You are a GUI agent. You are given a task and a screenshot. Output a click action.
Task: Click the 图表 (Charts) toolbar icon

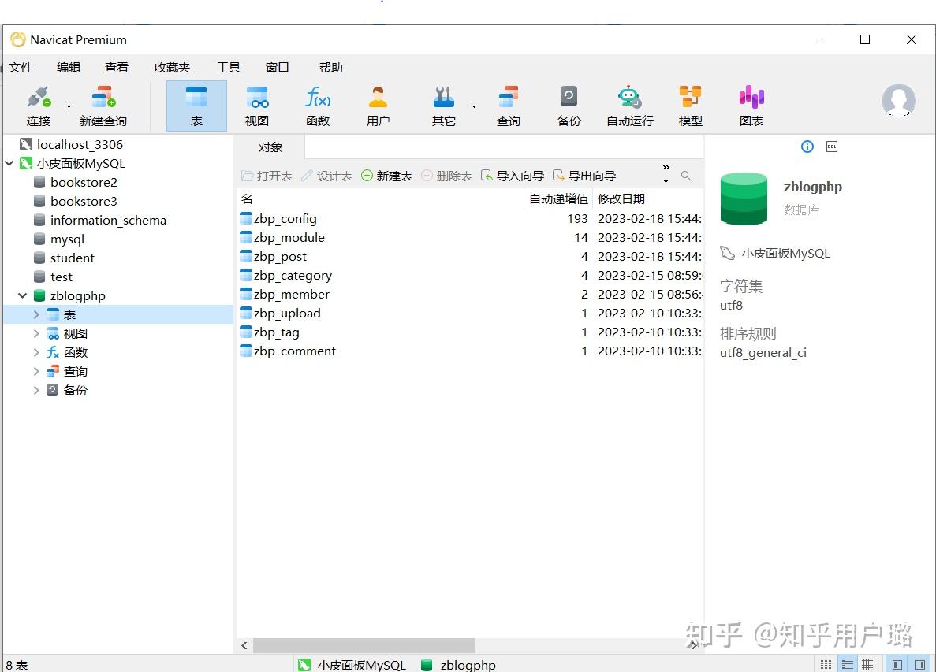750,104
